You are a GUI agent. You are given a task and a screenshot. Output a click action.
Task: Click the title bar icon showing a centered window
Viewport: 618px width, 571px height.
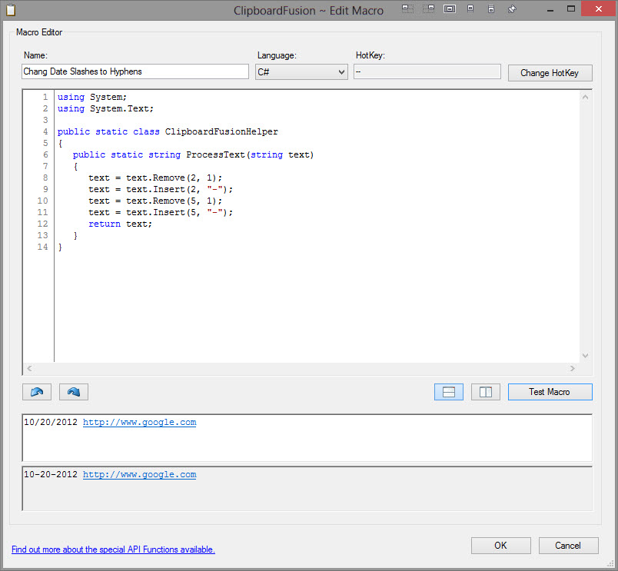(450, 9)
